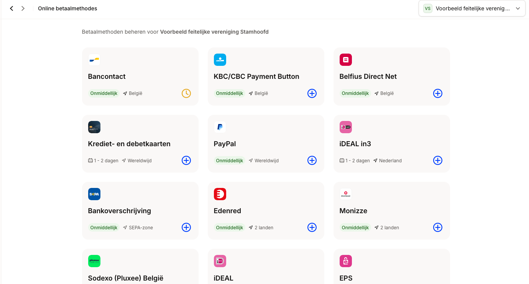
Task: Click the plus icon for Krediet- en debetkaarten
Action: (186, 160)
